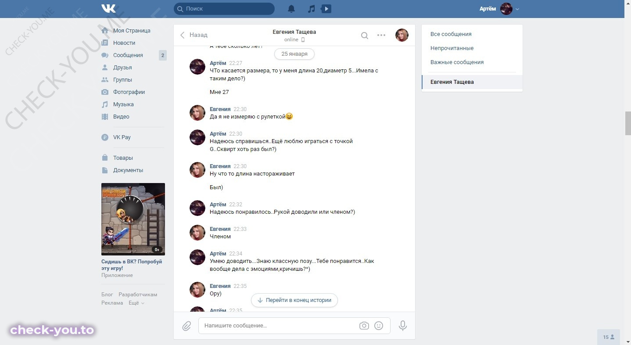Search within the conversation using the magnifier icon
The image size is (631, 345).
pyautogui.click(x=364, y=36)
